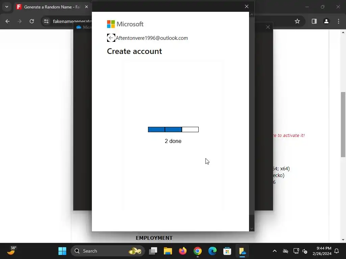Click the Create account heading
This screenshot has width=346, height=259.
134,51
